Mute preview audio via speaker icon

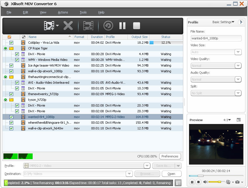pos(205,182)
